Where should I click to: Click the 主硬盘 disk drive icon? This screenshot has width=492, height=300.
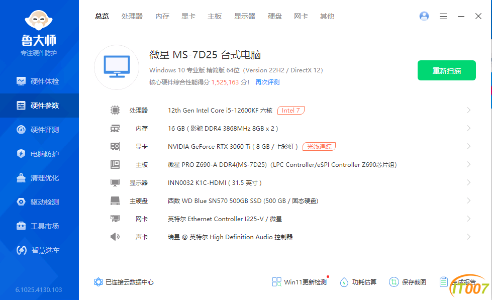point(115,201)
